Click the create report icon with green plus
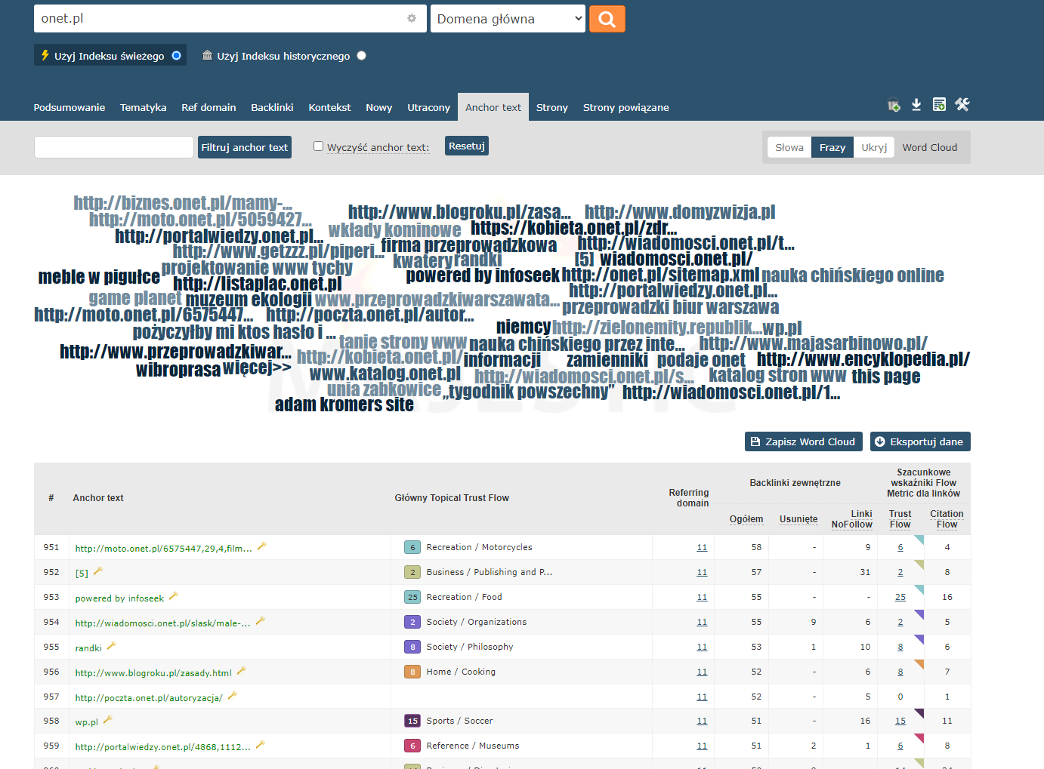1044x769 pixels. click(939, 105)
